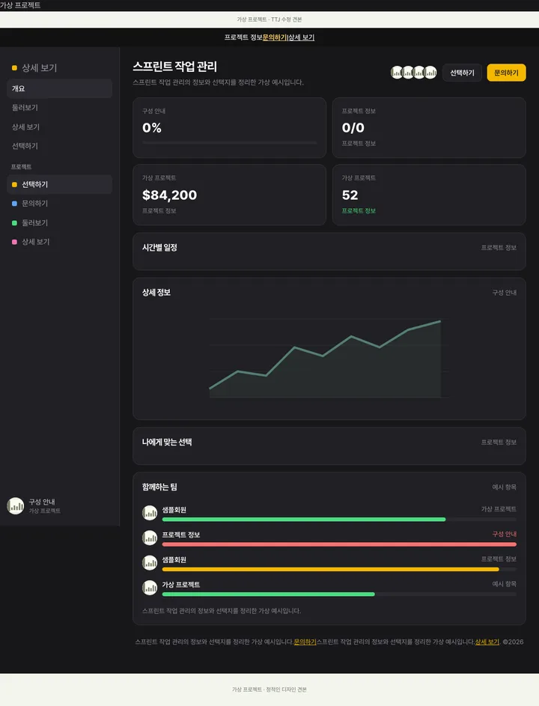Click the 가상 프로젝트 · 정적인 디자인 견본 footer text
This screenshot has width=539, height=706.
(269, 690)
